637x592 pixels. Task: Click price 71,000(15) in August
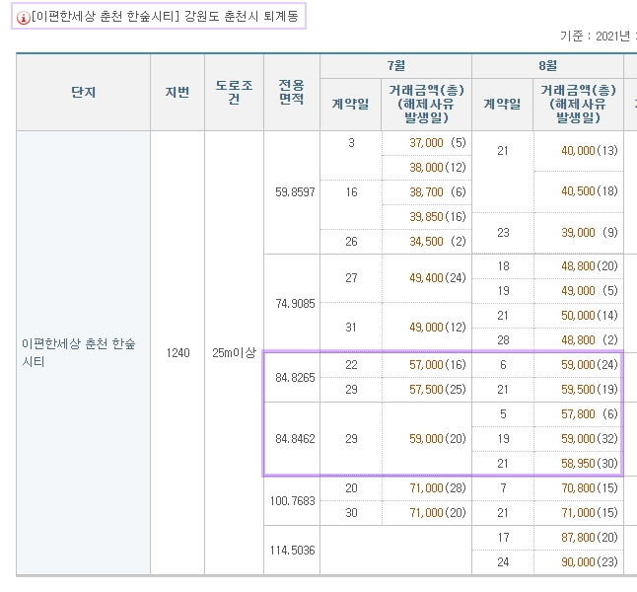(590, 513)
